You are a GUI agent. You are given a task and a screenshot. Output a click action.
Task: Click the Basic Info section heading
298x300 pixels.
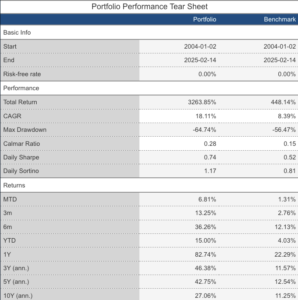[17, 32]
